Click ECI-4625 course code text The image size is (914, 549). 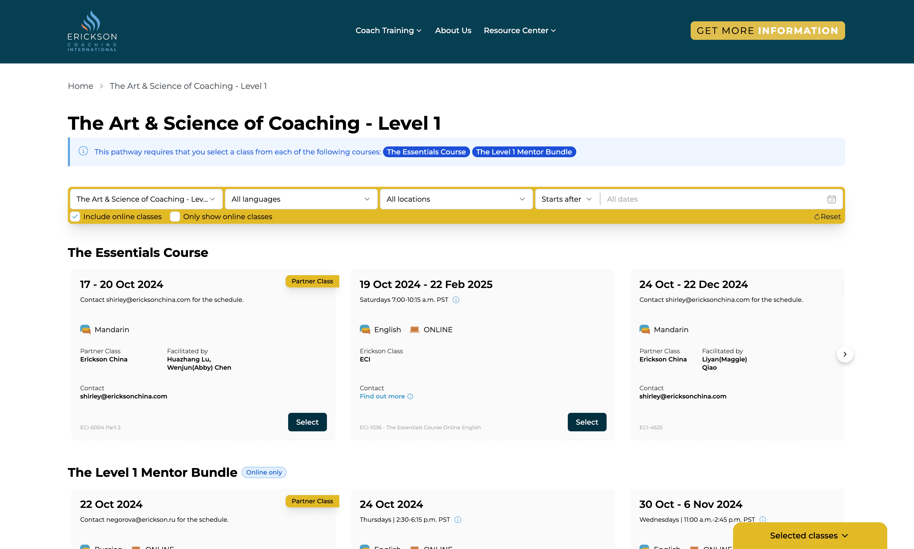pyautogui.click(x=651, y=427)
